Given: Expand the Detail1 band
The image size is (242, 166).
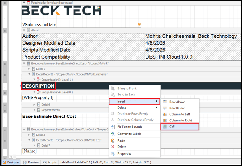Looking at the screenshot, I should 29,69.
